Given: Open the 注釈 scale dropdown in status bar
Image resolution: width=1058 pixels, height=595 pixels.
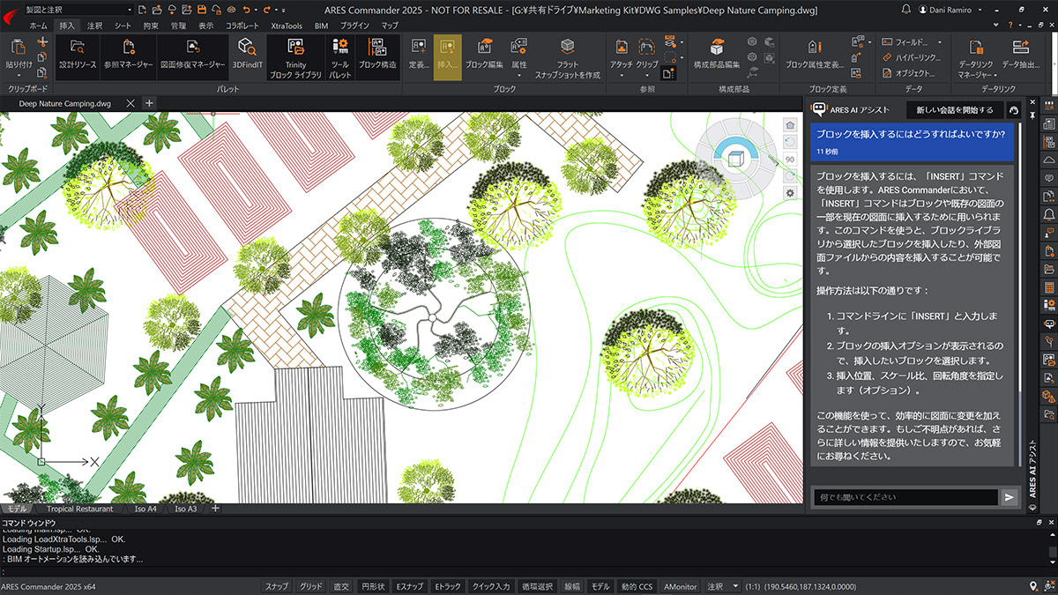Looking at the screenshot, I should [736, 586].
